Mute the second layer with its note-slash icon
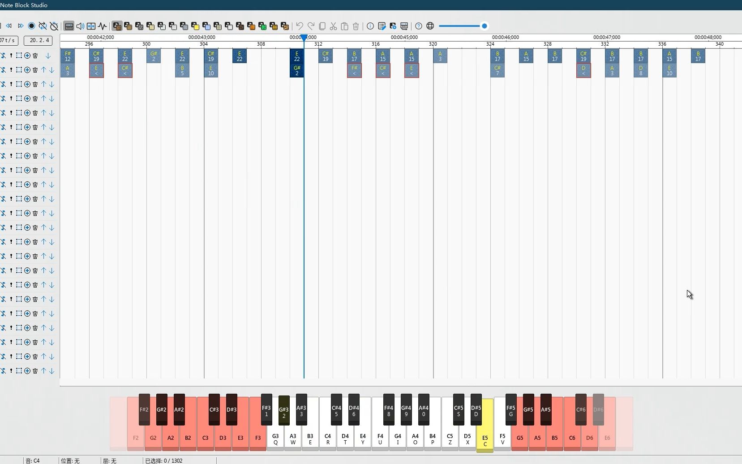The image size is (742, 464). (3, 70)
